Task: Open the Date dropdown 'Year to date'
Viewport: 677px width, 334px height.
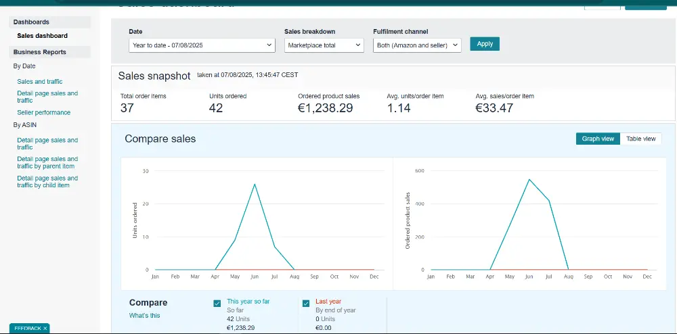Action: [202, 45]
